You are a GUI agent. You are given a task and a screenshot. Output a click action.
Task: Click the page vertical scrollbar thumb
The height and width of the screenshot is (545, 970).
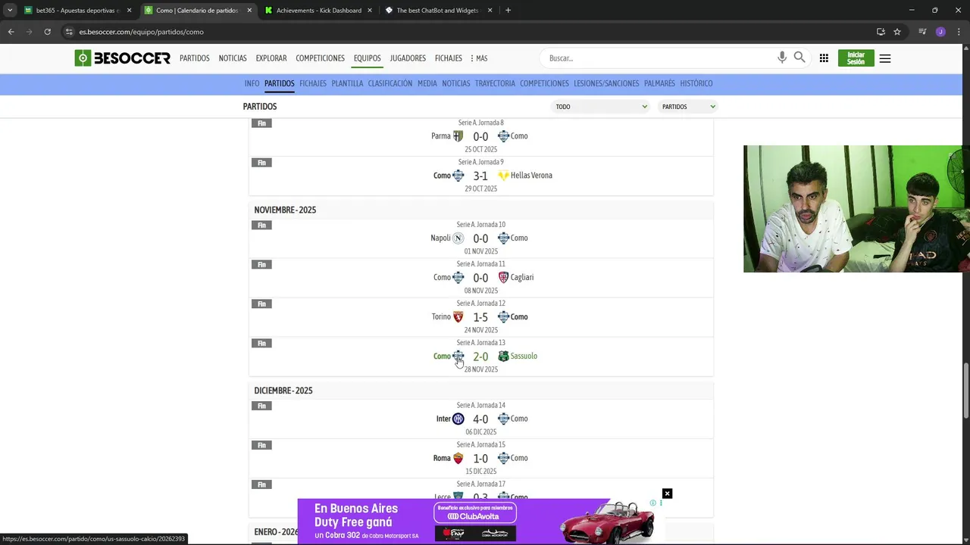[965, 390]
